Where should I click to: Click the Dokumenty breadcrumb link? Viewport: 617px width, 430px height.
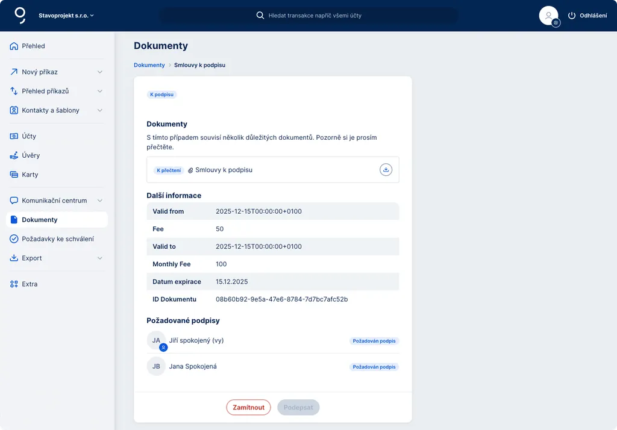(149, 65)
